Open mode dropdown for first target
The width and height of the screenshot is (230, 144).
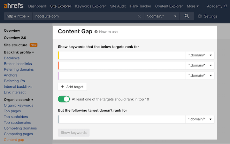tap(200, 55)
